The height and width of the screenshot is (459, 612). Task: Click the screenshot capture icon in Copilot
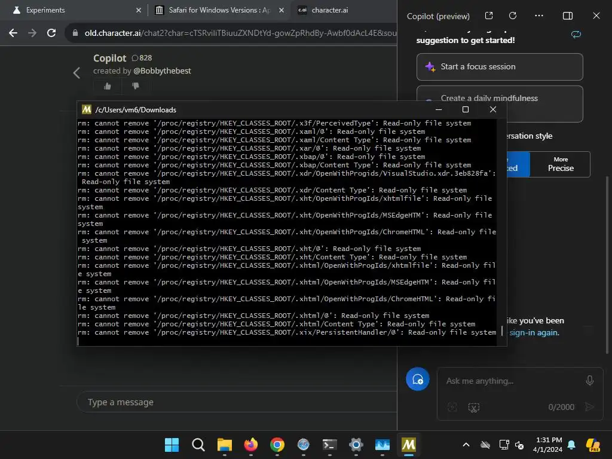[x=473, y=408]
